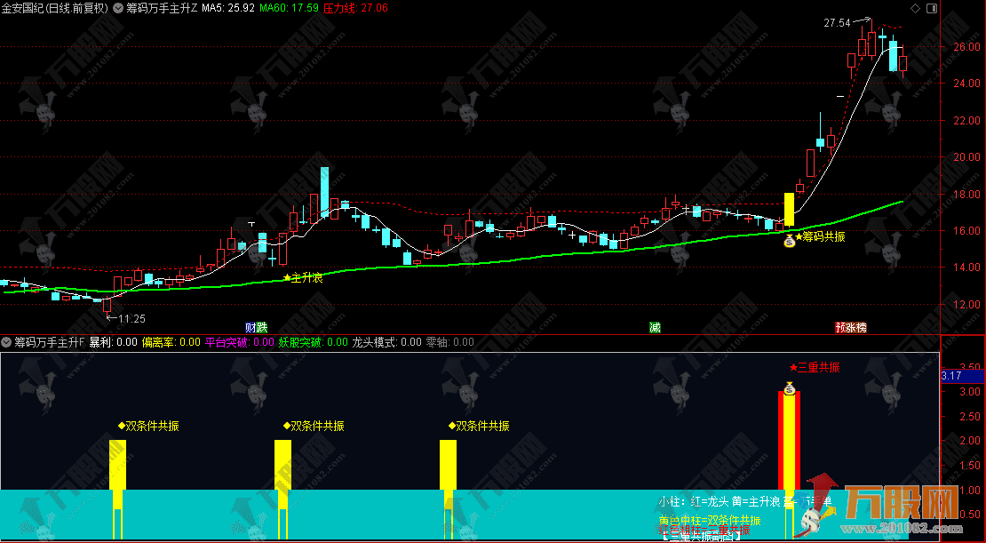Expand the sub-chart indicator dropdown arrow

[x=6, y=341]
